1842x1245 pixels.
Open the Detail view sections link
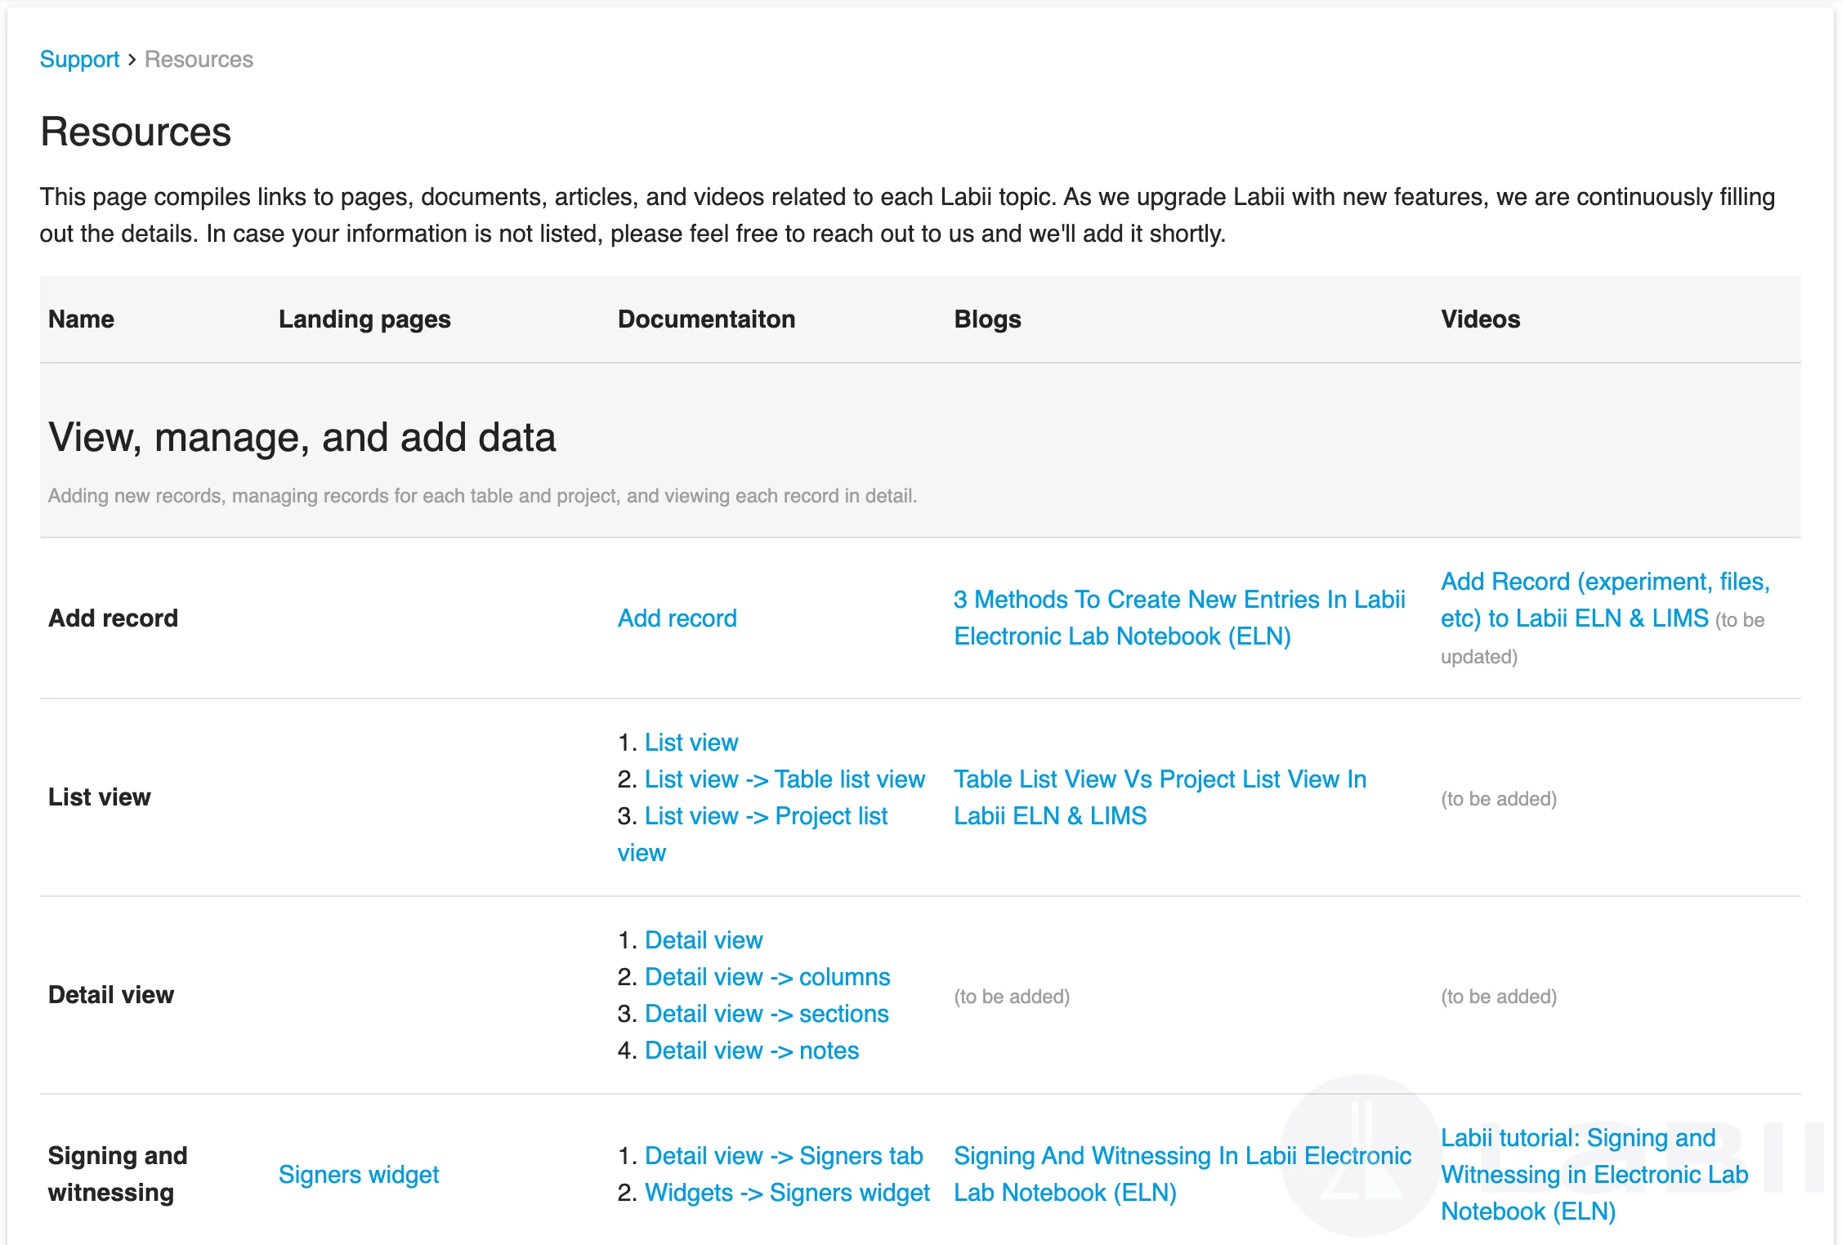(x=766, y=1014)
